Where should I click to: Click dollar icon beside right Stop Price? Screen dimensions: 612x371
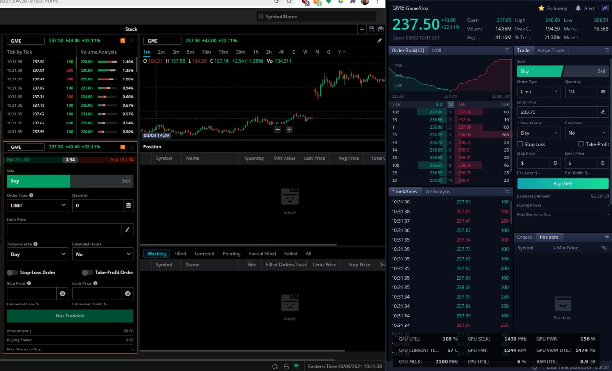click(x=555, y=163)
